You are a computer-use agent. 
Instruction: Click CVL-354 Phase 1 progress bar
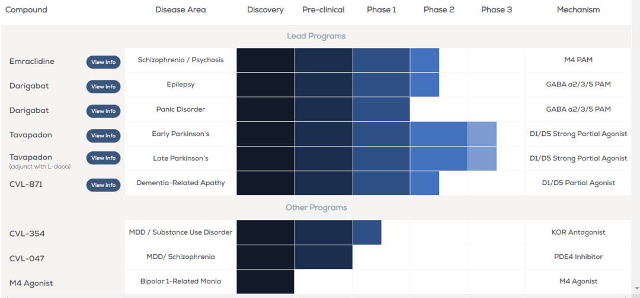[x=367, y=232]
